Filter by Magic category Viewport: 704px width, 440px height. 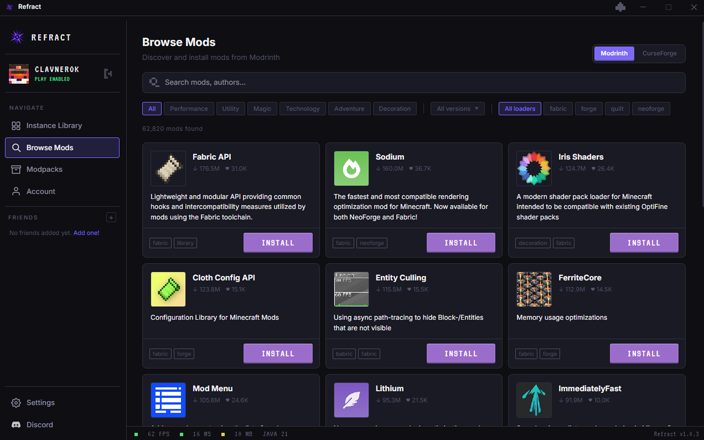click(262, 109)
